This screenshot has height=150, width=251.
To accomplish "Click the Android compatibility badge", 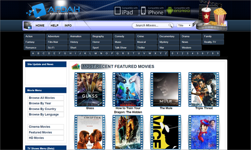I will [178, 10].
